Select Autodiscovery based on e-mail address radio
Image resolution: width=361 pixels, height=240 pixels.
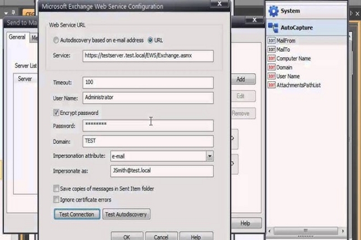tap(56, 40)
